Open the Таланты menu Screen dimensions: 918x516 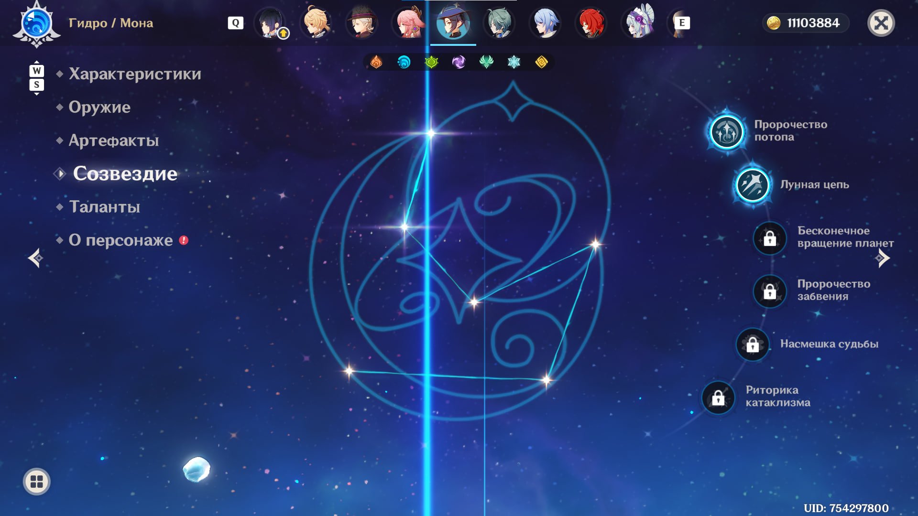tap(105, 207)
